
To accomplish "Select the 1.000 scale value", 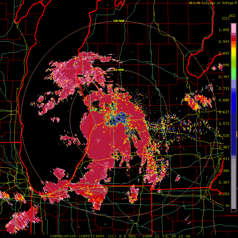I will tap(224, 30).
